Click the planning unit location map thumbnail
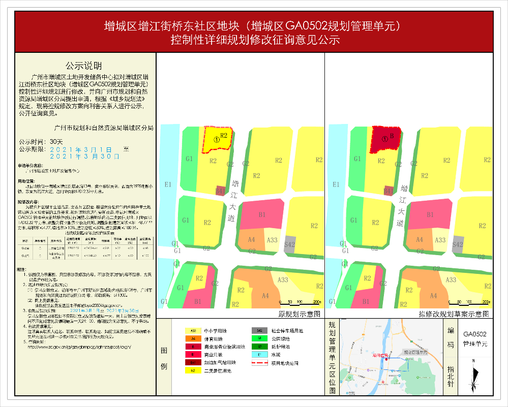This screenshot has height=407, width=508. click(x=391, y=357)
